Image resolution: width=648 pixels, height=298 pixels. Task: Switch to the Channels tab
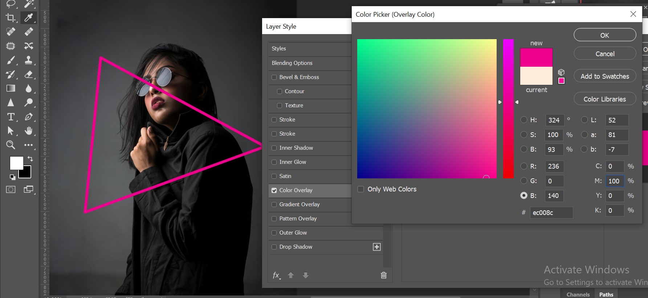coord(578,294)
